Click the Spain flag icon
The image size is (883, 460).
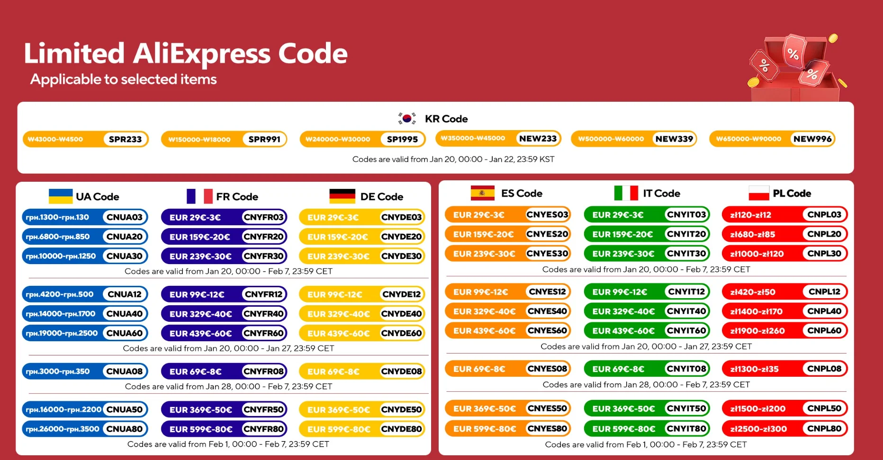point(482,193)
